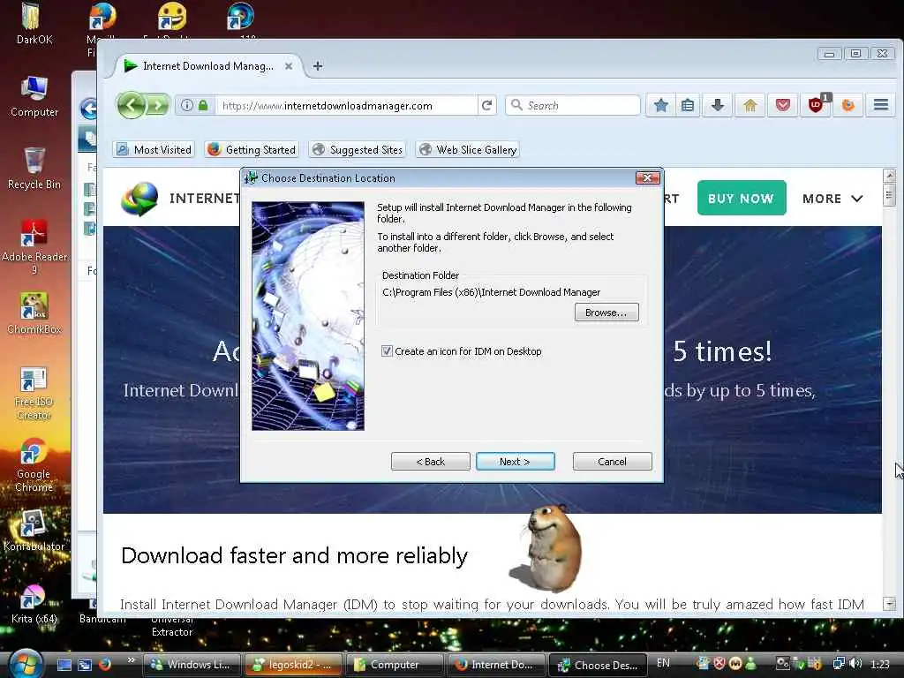
Task: Click the green padlock in address bar
Action: click(x=203, y=106)
